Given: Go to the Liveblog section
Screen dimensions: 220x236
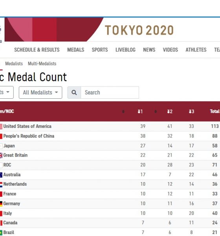Looking at the screenshot, I should [x=125, y=50].
